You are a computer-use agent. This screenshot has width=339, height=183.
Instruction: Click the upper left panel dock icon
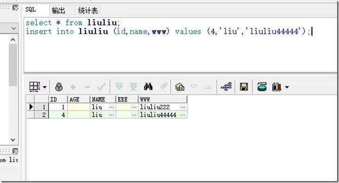click(x=15, y=8)
